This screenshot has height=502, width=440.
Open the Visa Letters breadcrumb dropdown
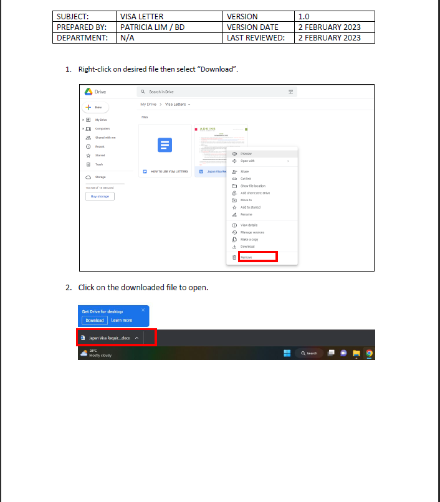[178, 105]
